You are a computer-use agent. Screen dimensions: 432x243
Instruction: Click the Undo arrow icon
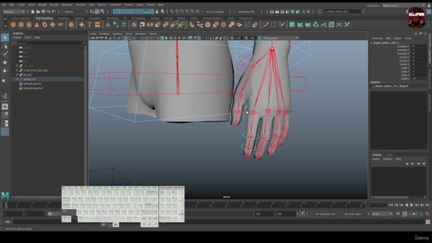(48, 11)
